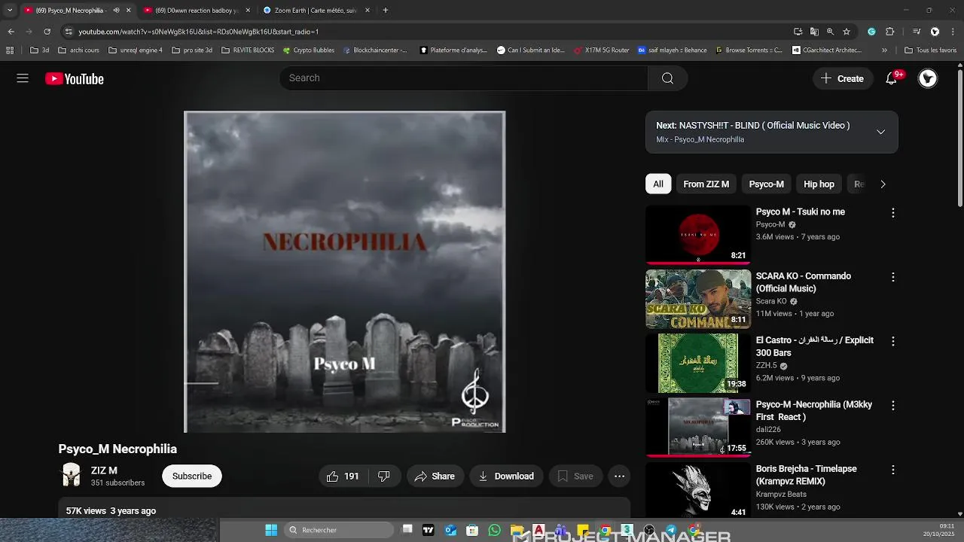
Task: Bookmark this page with star icon
Action: click(847, 32)
